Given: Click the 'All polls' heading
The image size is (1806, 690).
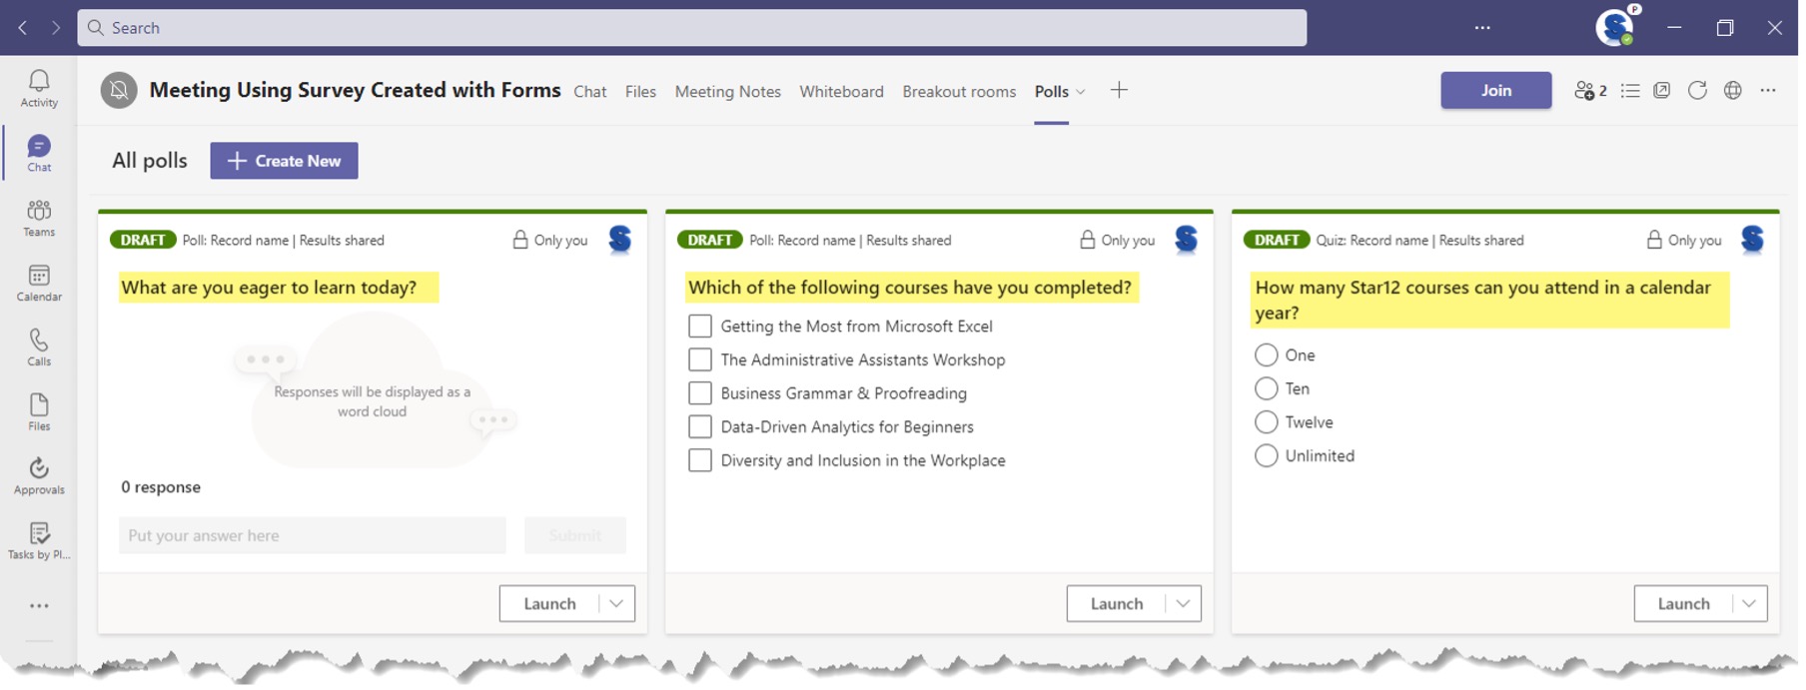Looking at the screenshot, I should pyautogui.click(x=150, y=161).
